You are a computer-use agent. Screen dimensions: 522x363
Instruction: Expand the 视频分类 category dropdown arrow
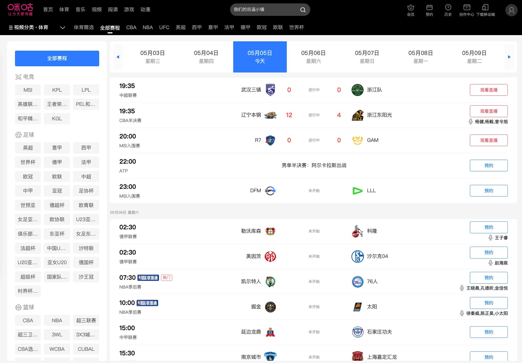click(63, 27)
